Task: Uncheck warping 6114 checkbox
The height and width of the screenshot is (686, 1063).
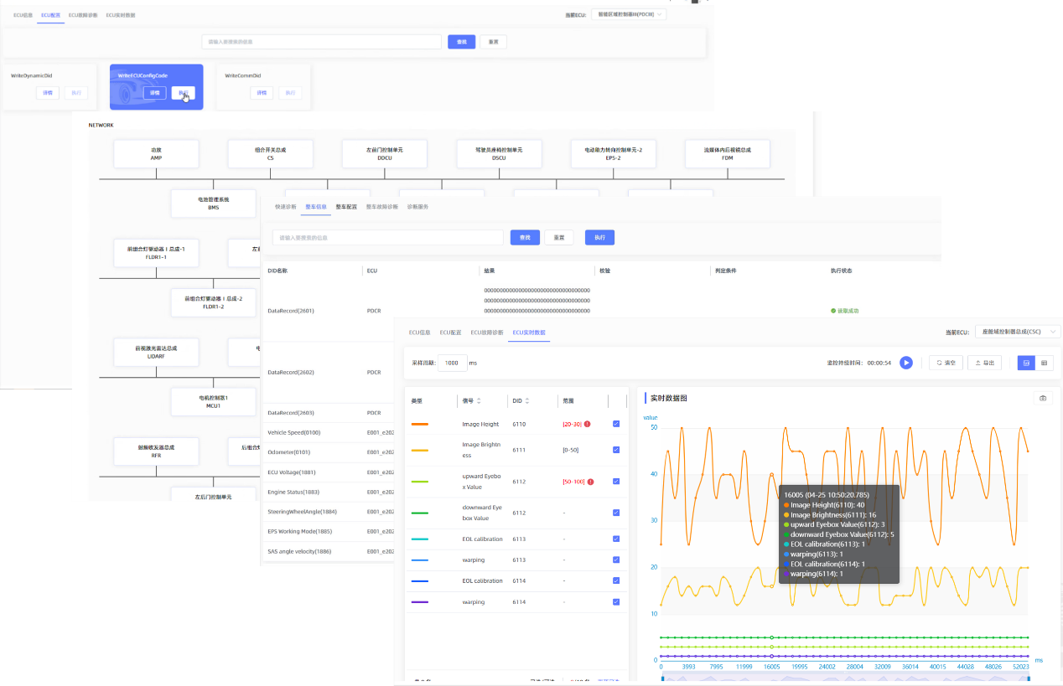Action: pyautogui.click(x=616, y=602)
